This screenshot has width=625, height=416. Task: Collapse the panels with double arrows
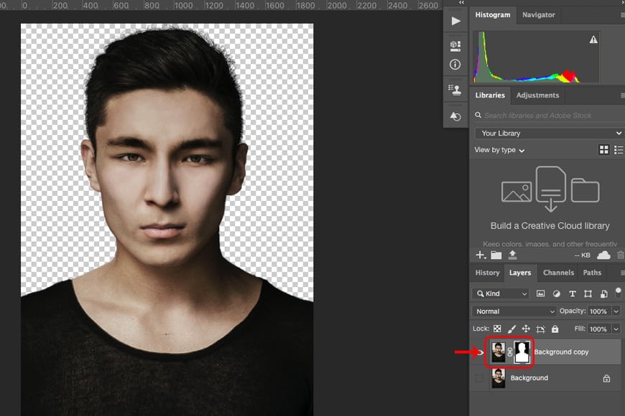(x=461, y=2)
